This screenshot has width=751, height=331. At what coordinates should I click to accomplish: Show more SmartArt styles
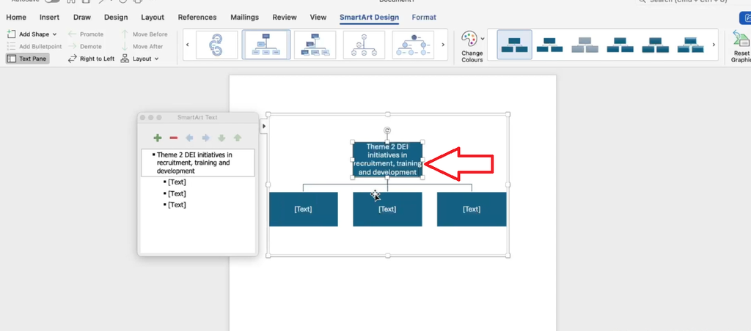click(714, 45)
